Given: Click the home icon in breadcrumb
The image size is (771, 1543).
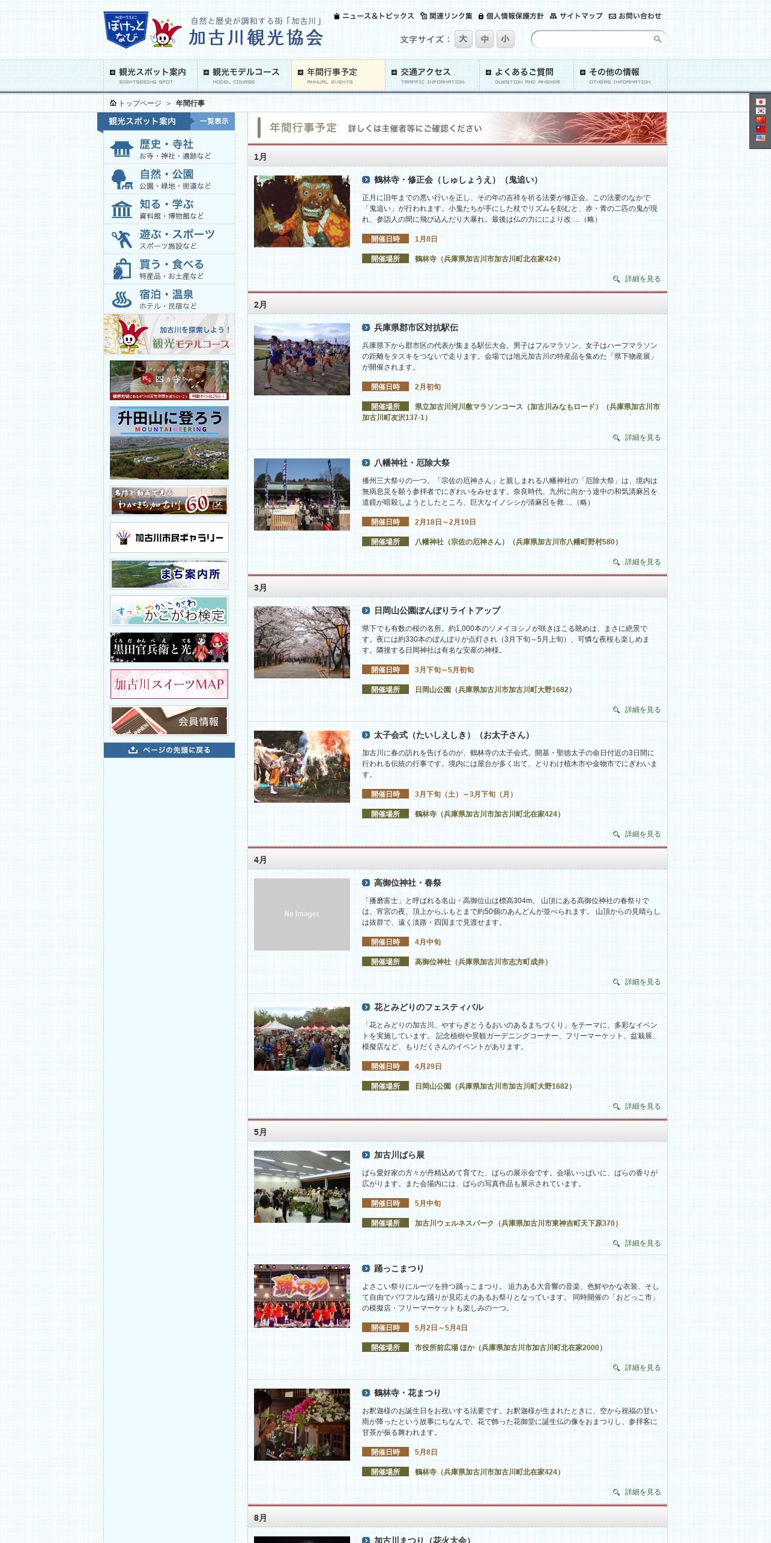Looking at the screenshot, I should [x=113, y=103].
